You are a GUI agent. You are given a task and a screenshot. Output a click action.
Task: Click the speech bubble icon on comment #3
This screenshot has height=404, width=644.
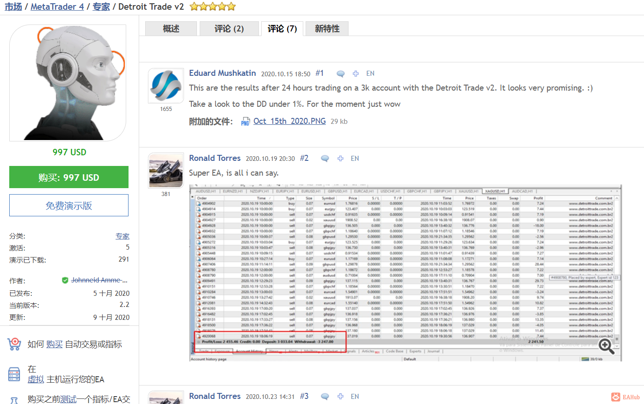click(325, 397)
